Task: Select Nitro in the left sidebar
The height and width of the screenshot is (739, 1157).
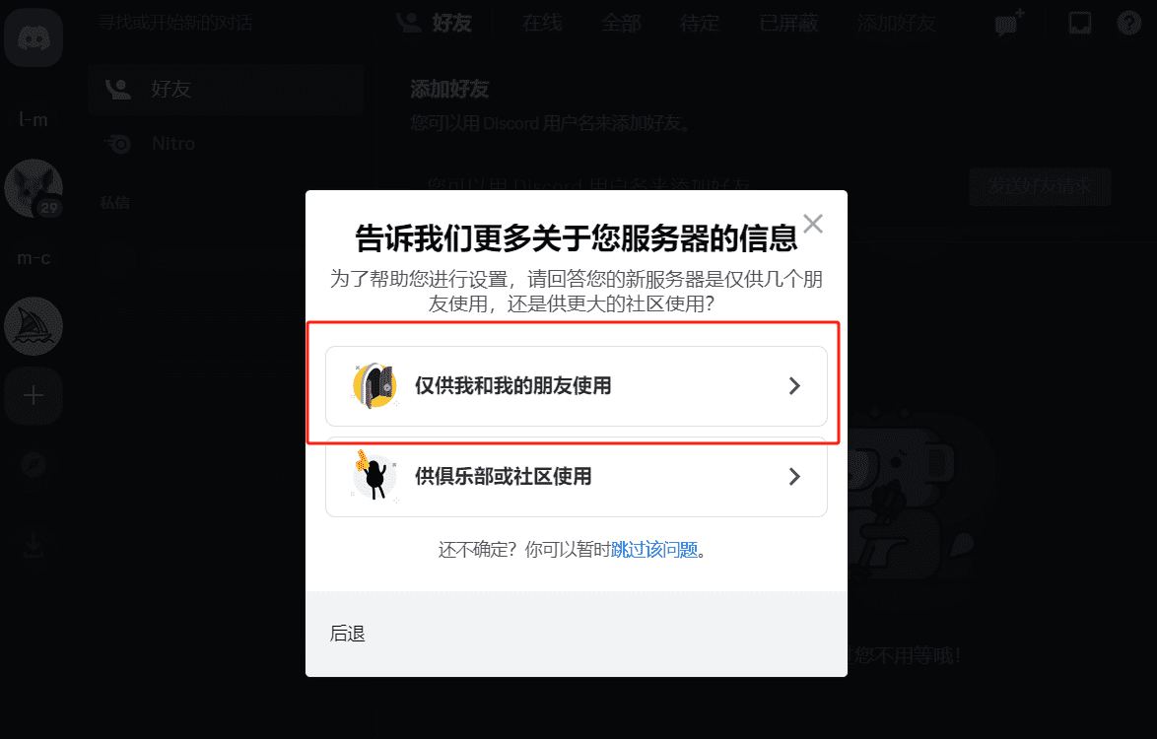Action: pyautogui.click(x=226, y=144)
